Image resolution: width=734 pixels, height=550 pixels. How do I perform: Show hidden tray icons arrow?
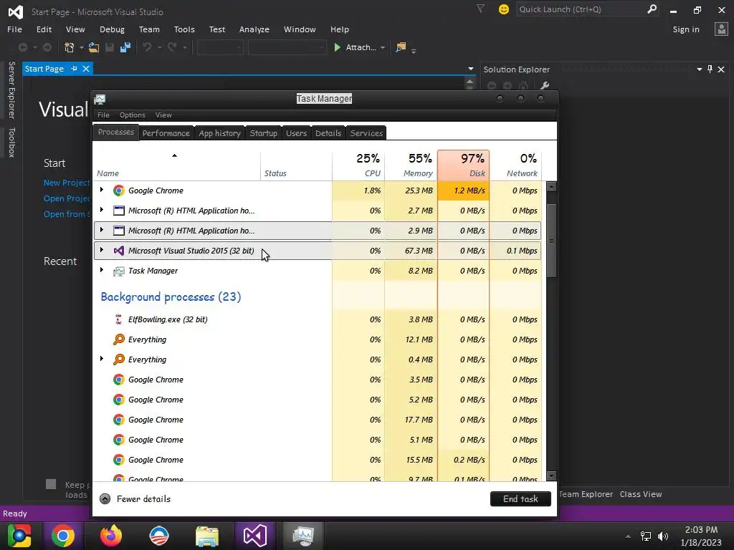[628, 536]
